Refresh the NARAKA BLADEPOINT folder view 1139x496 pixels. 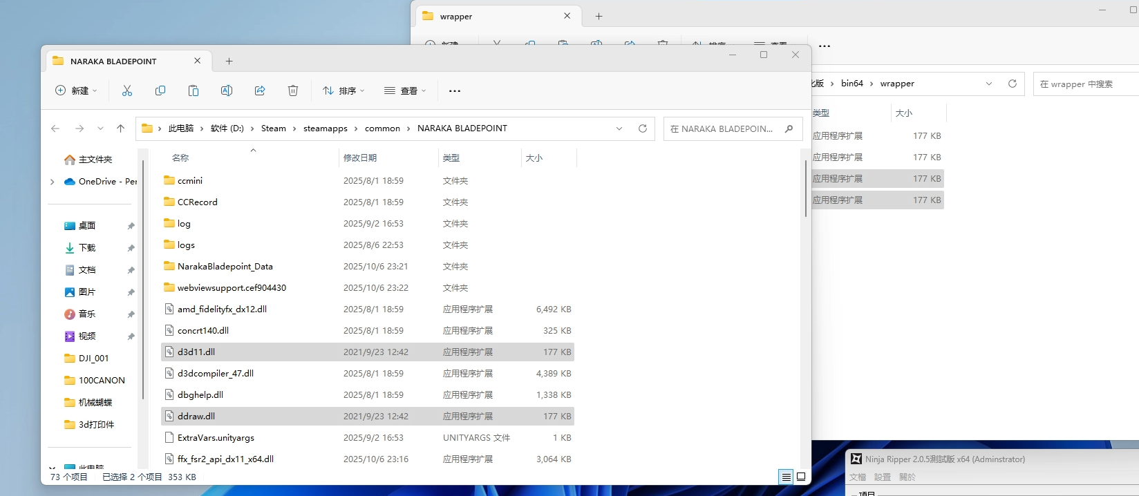tap(643, 128)
